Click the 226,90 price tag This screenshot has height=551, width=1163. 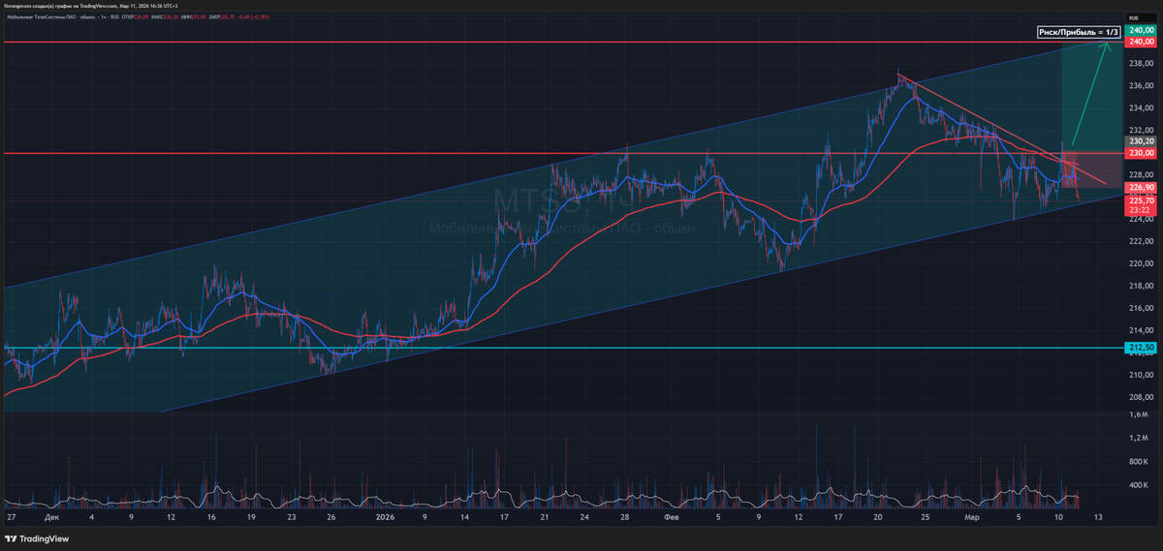(1140, 187)
